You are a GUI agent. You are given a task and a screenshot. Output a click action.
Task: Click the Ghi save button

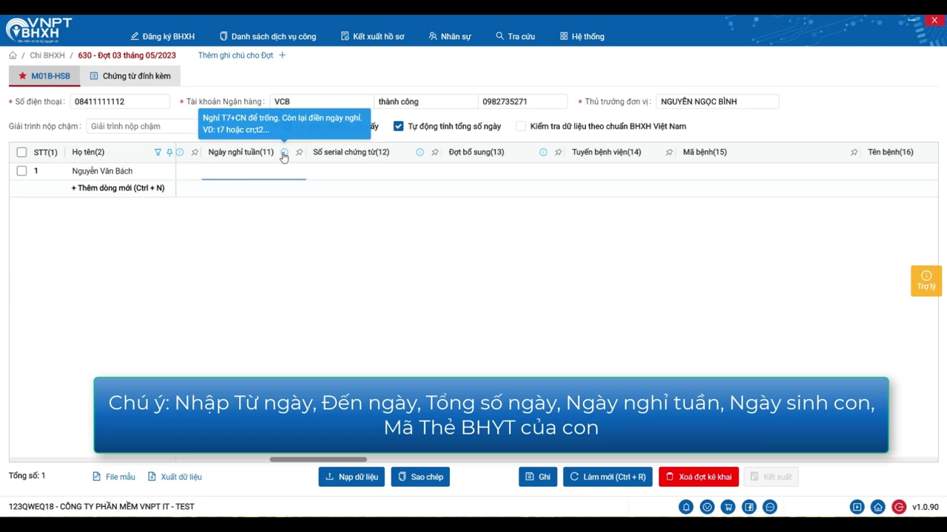pyautogui.click(x=538, y=477)
